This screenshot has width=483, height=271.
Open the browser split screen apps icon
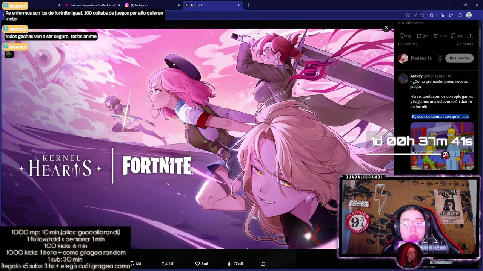pyautogui.click(x=408, y=15)
